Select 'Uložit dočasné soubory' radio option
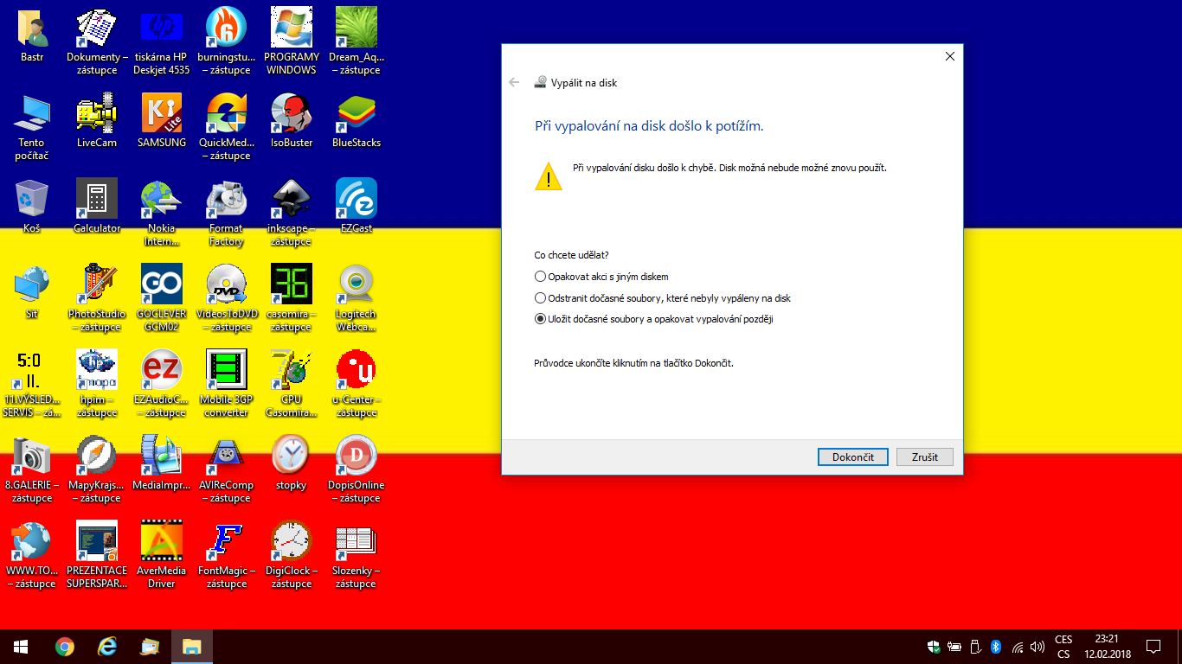1182x664 pixels. pos(541,319)
